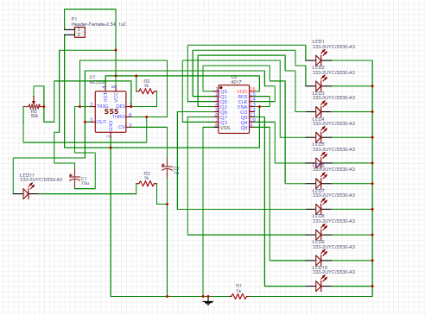Select the LED9 diode symbol

coord(320,258)
